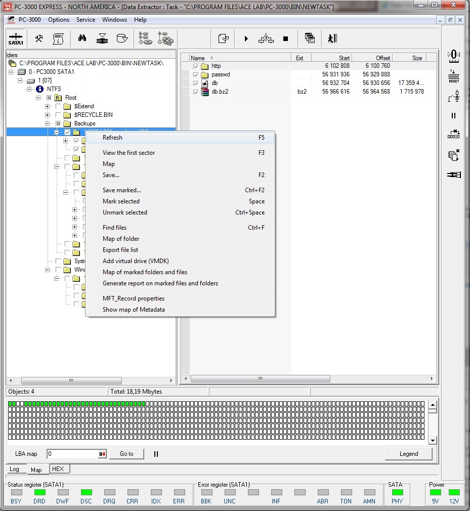Viewport: 470px width, 511px height.
Task: Toggle checkbox on highlighted tree row
Action: tap(67, 133)
